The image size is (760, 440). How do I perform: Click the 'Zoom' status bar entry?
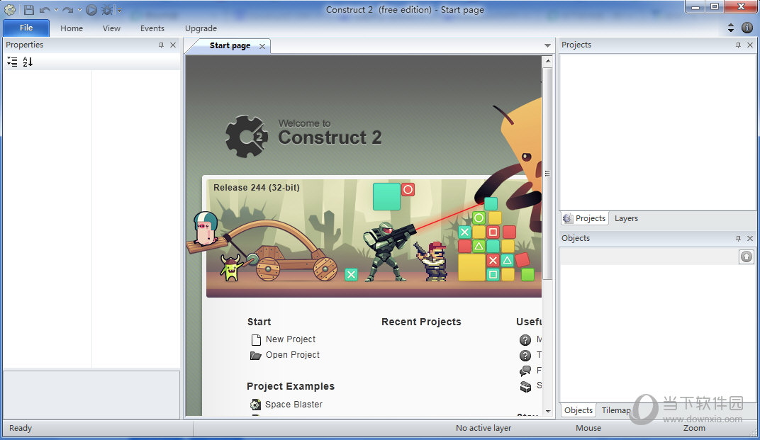pos(694,428)
